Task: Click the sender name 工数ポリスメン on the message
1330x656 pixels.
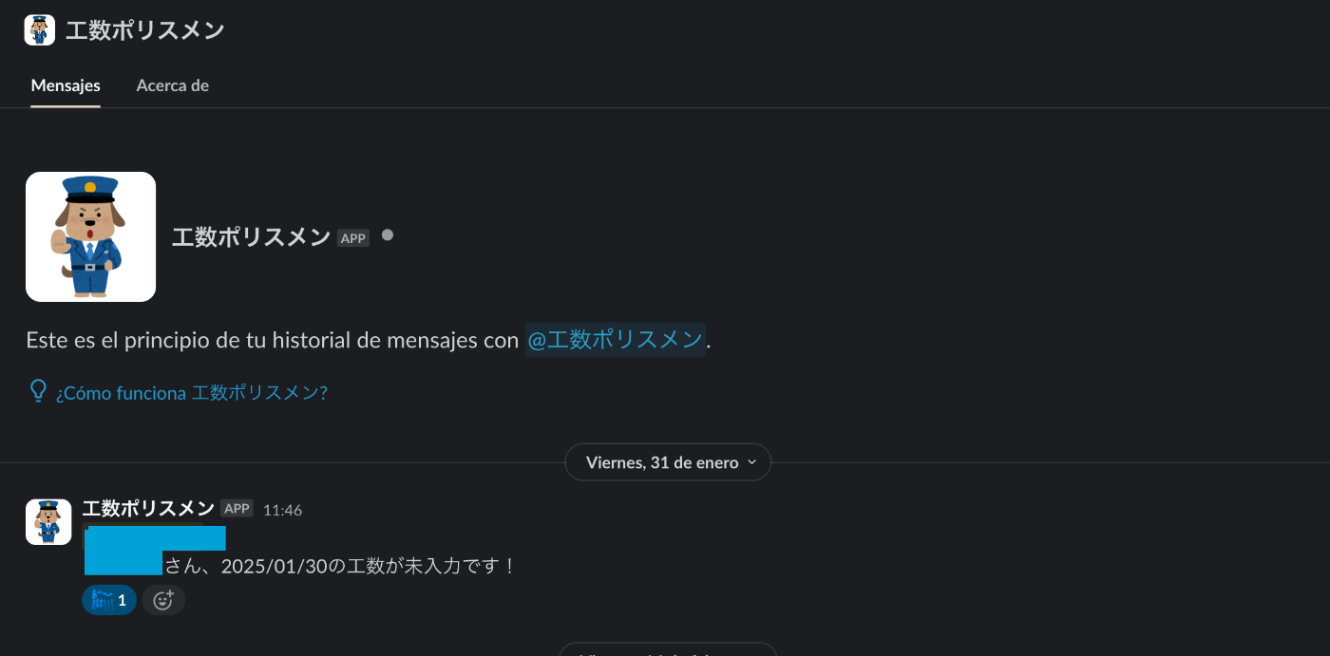Action: (x=148, y=509)
